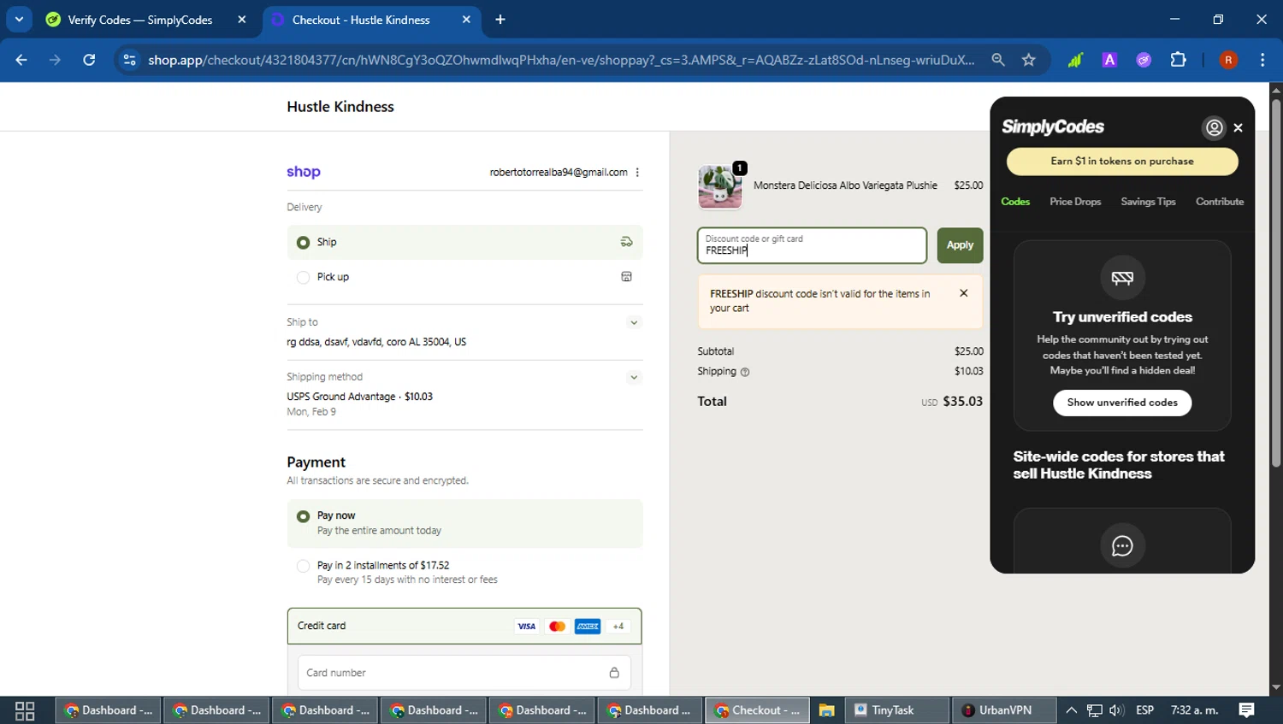Viewport: 1283px width, 724px height.
Task: Expand the Ship to address section
Action: coord(634,322)
